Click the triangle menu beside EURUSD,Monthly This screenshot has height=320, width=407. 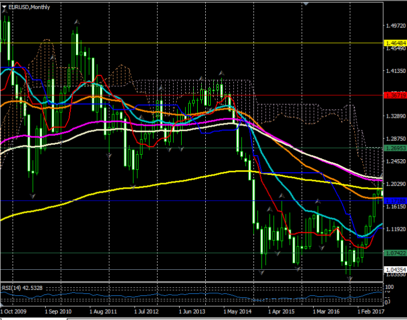tap(5, 7)
